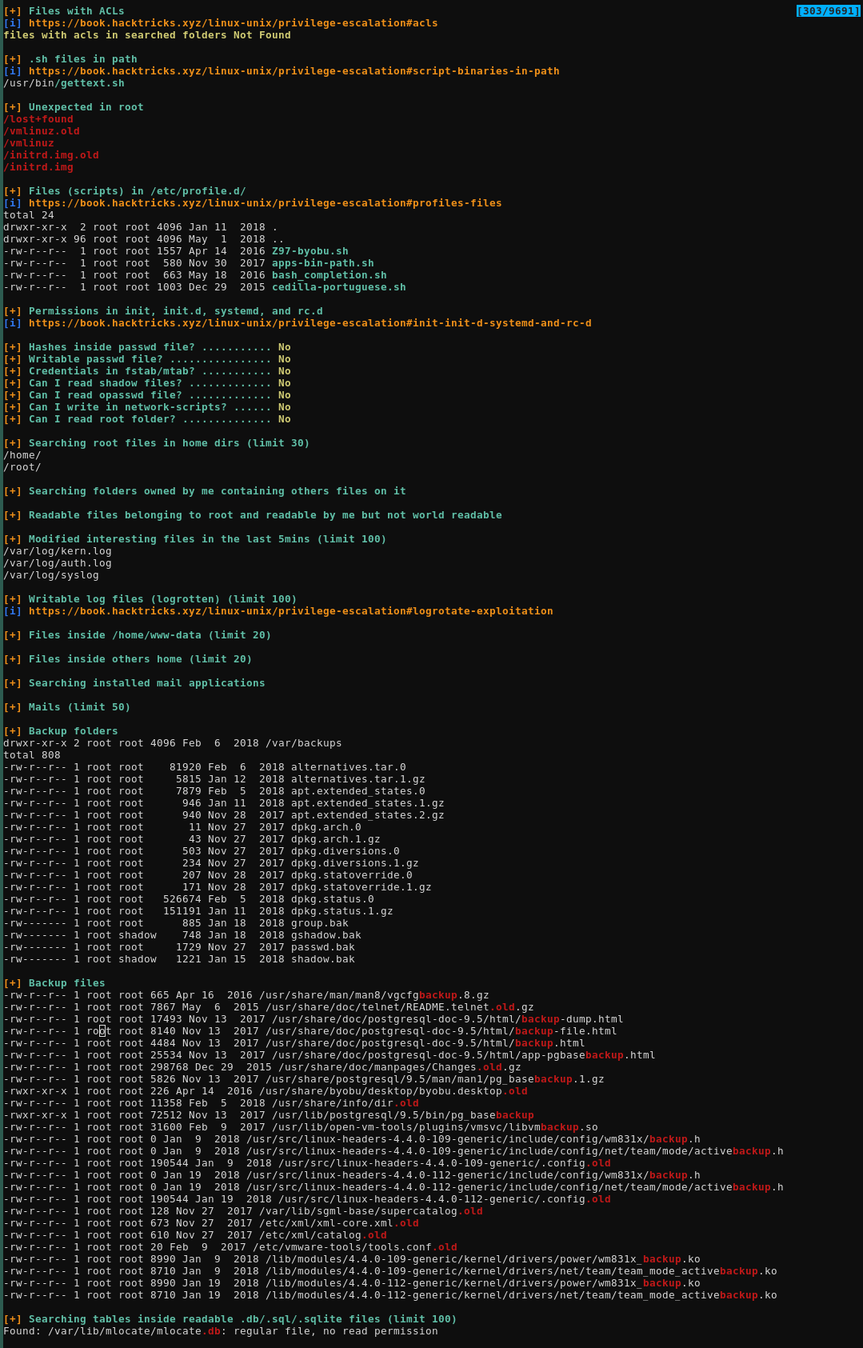Click the profiles-files hacktricks link

(265, 203)
